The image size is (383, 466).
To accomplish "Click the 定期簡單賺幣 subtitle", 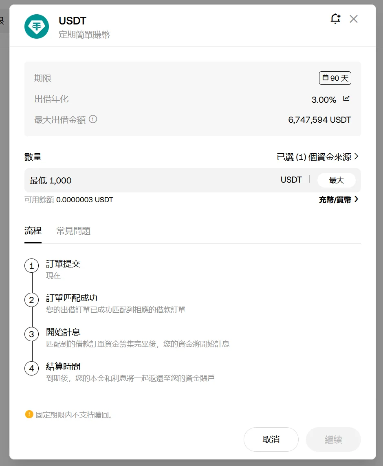I will click(84, 35).
